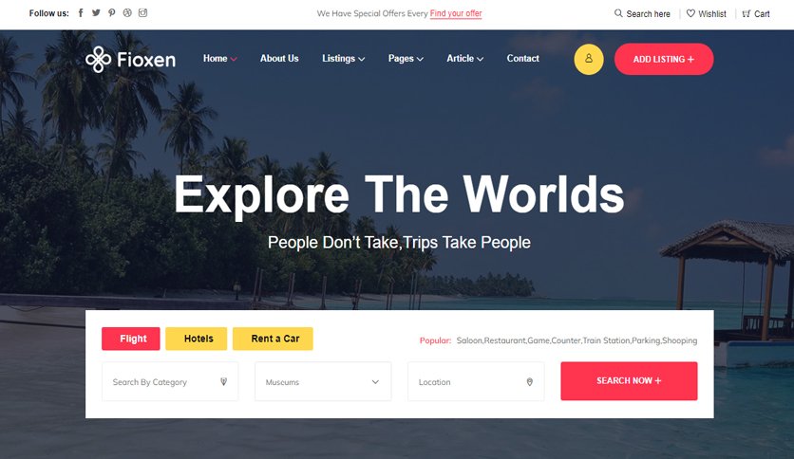The image size is (794, 459).
Task: Click the Search here magnifier icon
Action: point(618,13)
